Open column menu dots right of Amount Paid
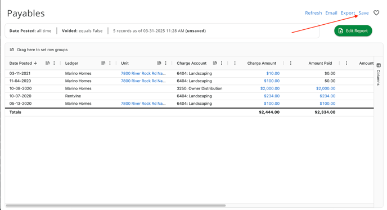The height and width of the screenshot is (210, 387). (x=346, y=63)
